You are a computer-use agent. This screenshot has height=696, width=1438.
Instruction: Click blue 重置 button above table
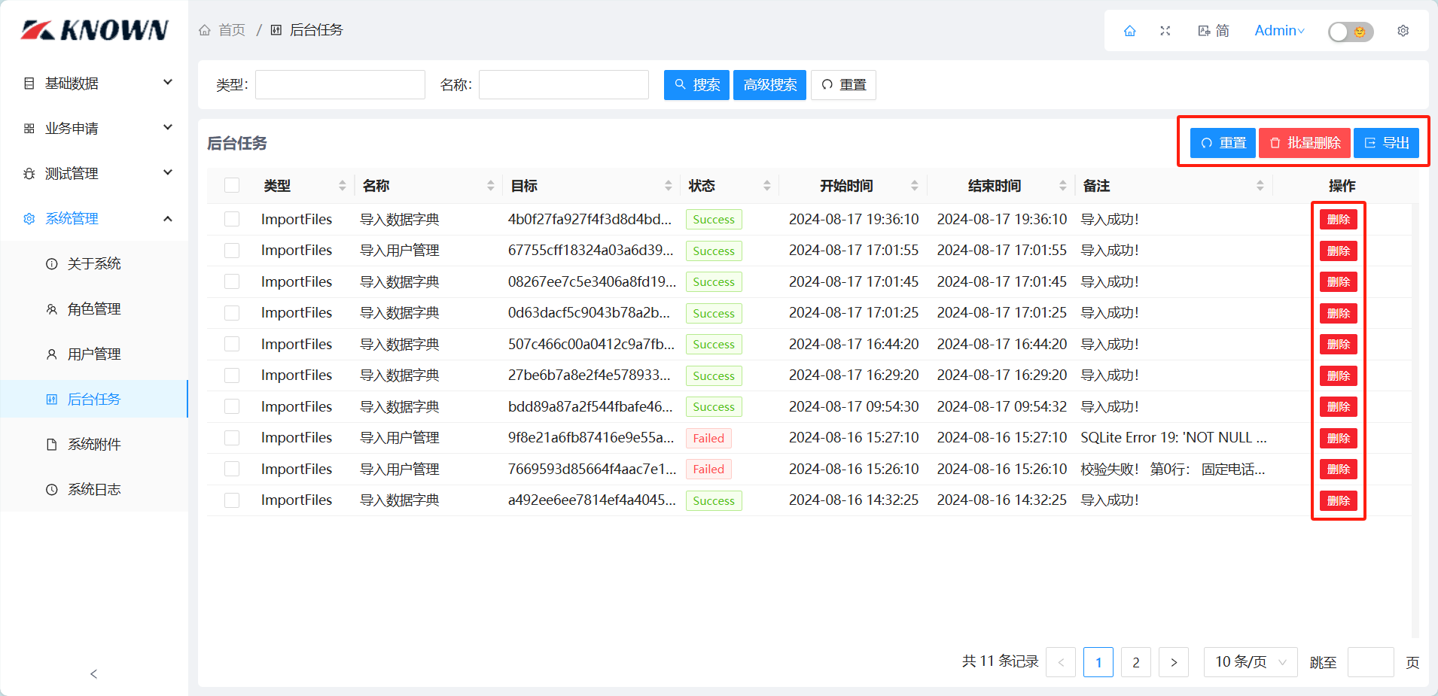coord(1223,143)
